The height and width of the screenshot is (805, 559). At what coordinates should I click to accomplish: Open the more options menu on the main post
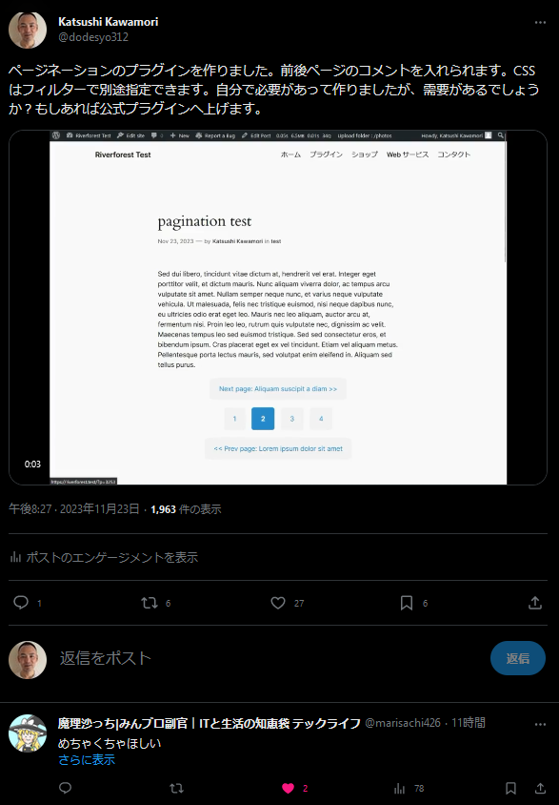click(540, 23)
